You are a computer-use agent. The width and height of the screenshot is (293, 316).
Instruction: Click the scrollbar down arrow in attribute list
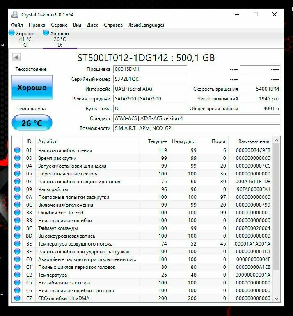click(277, 298)
